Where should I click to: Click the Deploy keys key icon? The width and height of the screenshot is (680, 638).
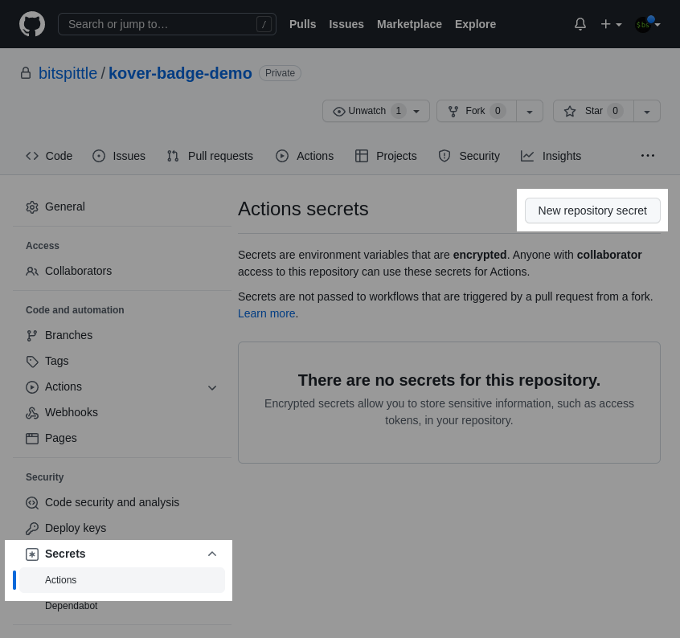point(31,529)
